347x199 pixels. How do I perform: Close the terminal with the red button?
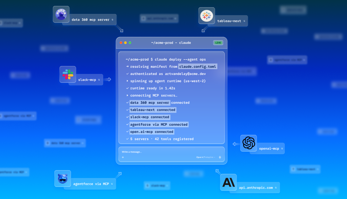121,43
